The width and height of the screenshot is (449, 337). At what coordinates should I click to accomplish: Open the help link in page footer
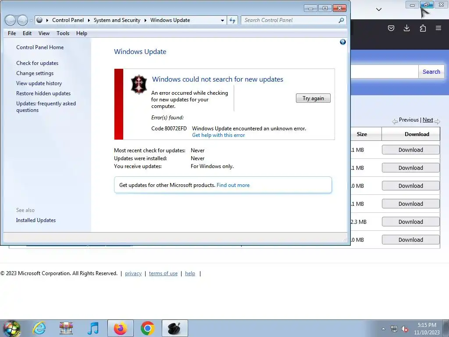coord(190,273)
